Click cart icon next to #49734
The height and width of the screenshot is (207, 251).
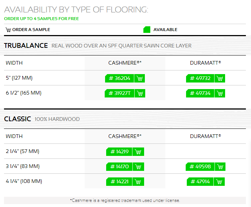220,93
